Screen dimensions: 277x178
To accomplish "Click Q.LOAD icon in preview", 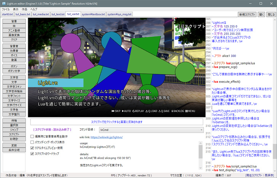I will (x=151, y=111).
